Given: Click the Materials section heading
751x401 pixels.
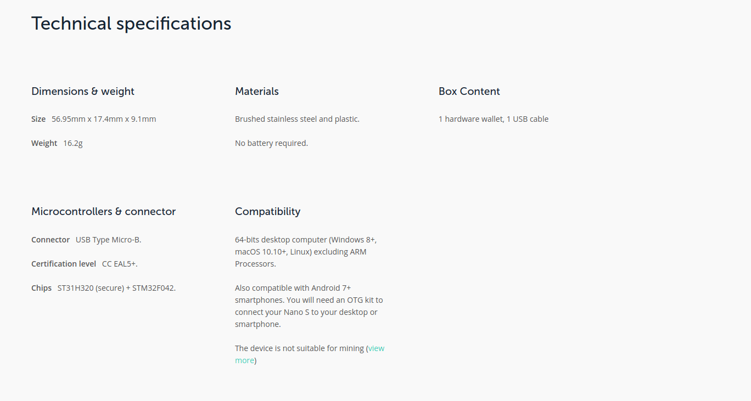Looking at the screenshot, I should 257,91.
